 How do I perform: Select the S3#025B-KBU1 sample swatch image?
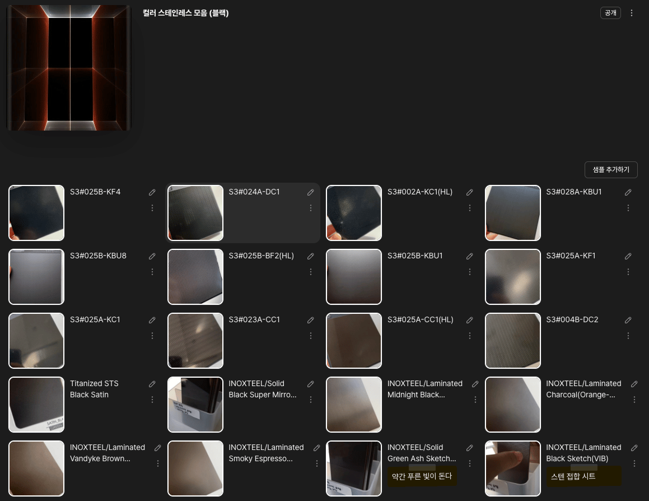point(354,277)
